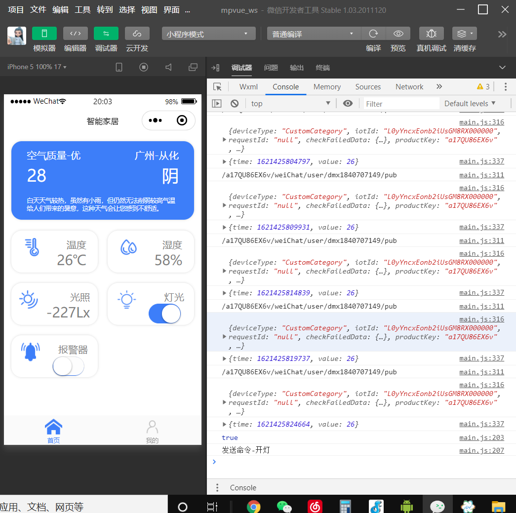The image size is (516, 513).
Task: Open the top context selector dropdown
Action: (290, 104)
